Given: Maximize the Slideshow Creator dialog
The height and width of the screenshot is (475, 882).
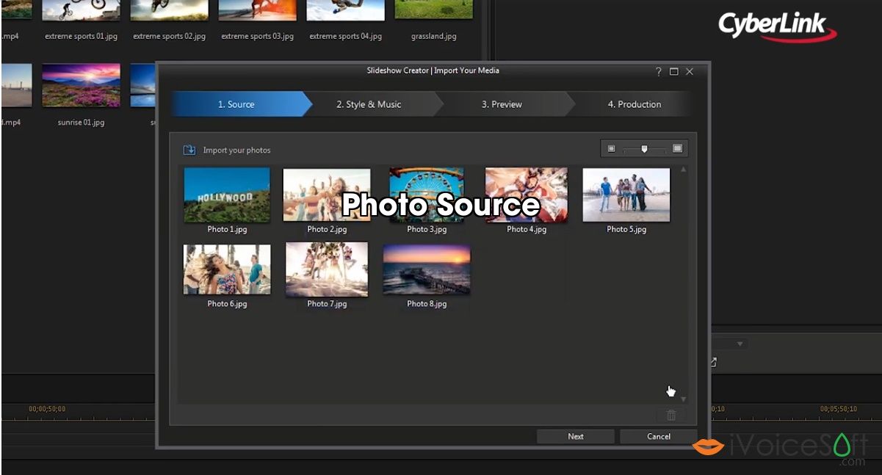Looking at the screenshot, I should (674, 71).
